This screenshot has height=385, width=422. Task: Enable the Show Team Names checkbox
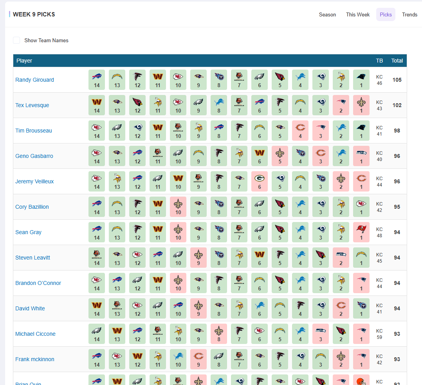click(16, 40)
